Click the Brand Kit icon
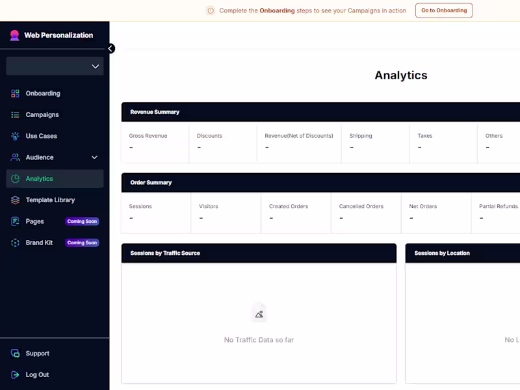Image resolution: width=520 pixels, height=390 pixels. point(15,242)
